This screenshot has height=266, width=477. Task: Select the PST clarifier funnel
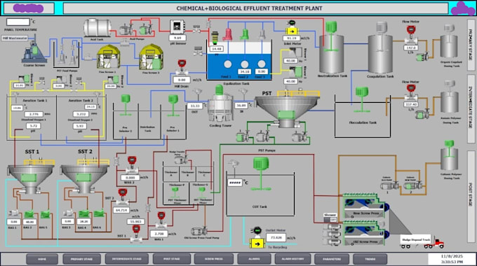point(287,110)
